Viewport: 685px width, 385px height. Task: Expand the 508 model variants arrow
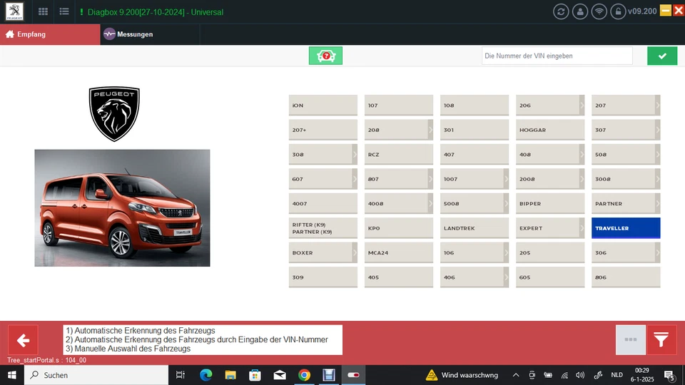pyautogui.click(x=657, y=155)
